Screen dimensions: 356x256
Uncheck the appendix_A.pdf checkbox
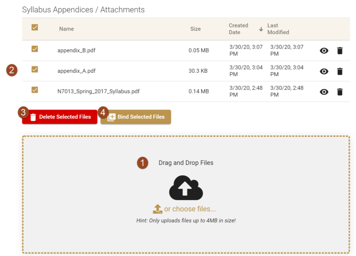point(35,69)
